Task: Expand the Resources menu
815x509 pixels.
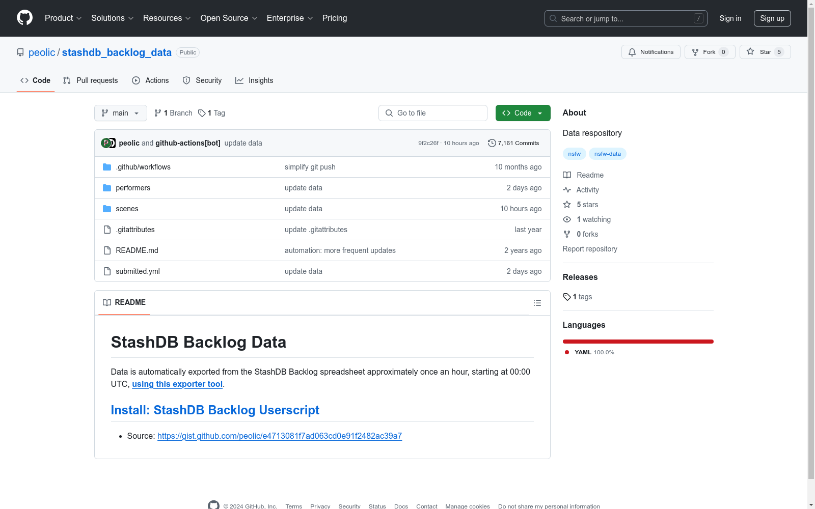Action: [167, 18]
